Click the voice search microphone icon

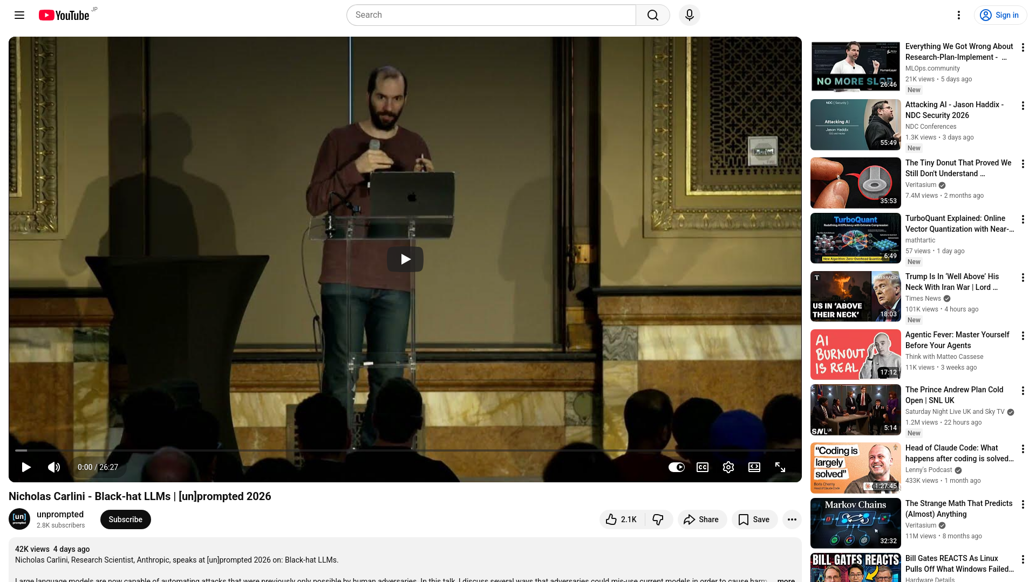click(689, 15)
